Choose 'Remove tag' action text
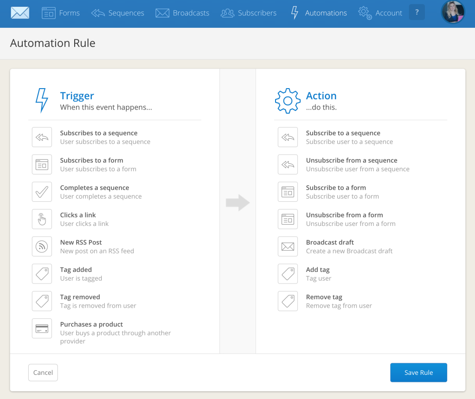 click(324, 297)
